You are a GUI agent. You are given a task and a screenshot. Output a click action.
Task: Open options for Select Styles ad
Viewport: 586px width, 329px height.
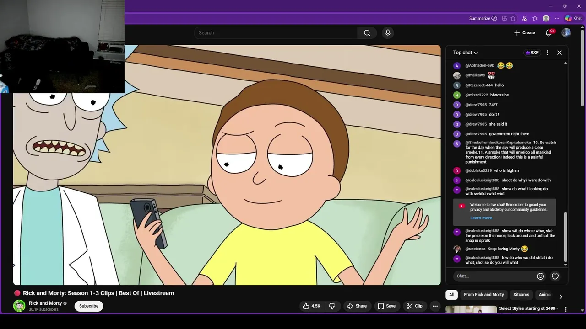click(565, 309)
